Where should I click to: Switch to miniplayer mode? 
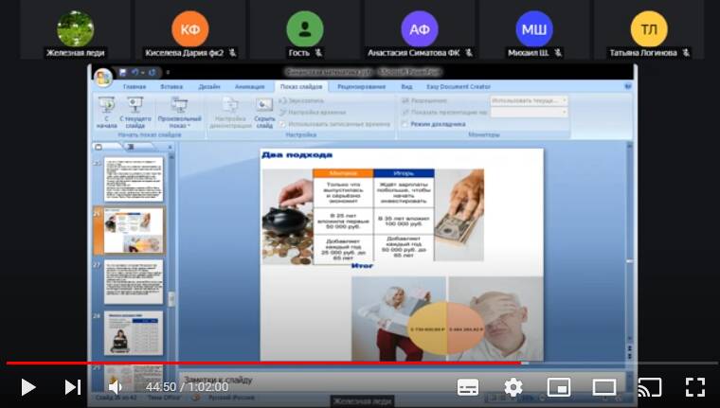click(x=558, y=387)
